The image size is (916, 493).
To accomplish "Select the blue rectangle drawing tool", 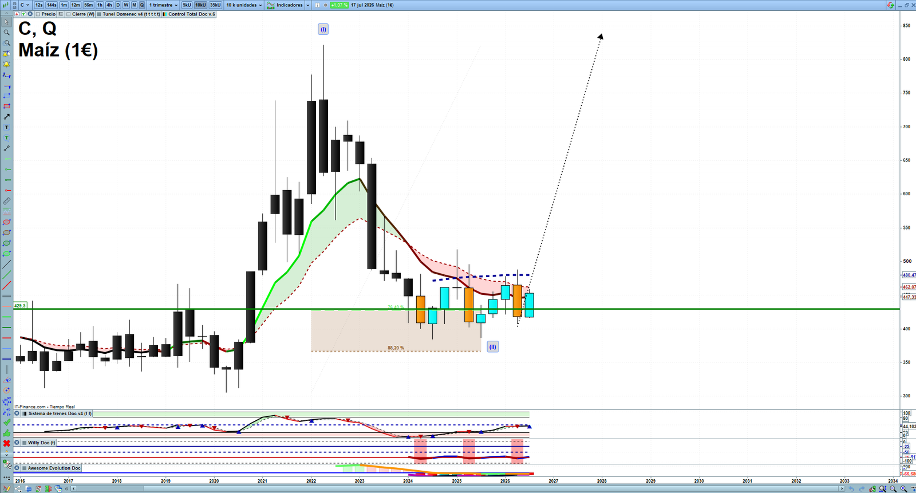I will tap(7, 96).
